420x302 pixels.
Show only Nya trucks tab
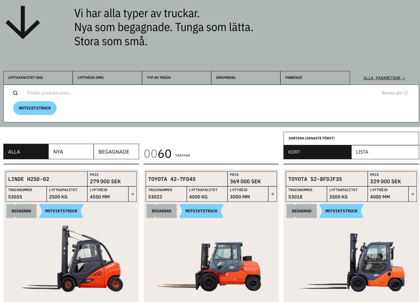click(71, 152)
